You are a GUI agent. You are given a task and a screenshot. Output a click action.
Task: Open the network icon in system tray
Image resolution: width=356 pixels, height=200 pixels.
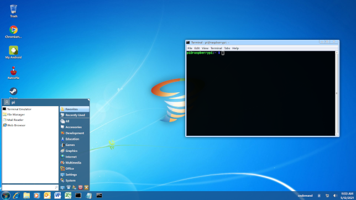point(327,196)
